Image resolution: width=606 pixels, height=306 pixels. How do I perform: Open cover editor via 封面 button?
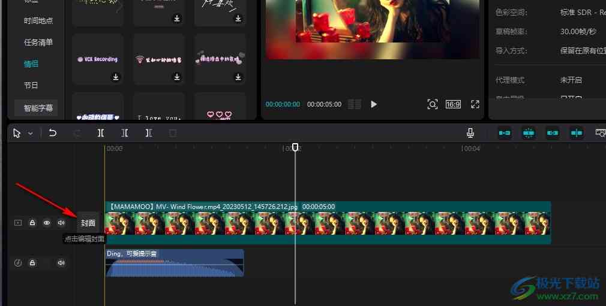[88, 223]
